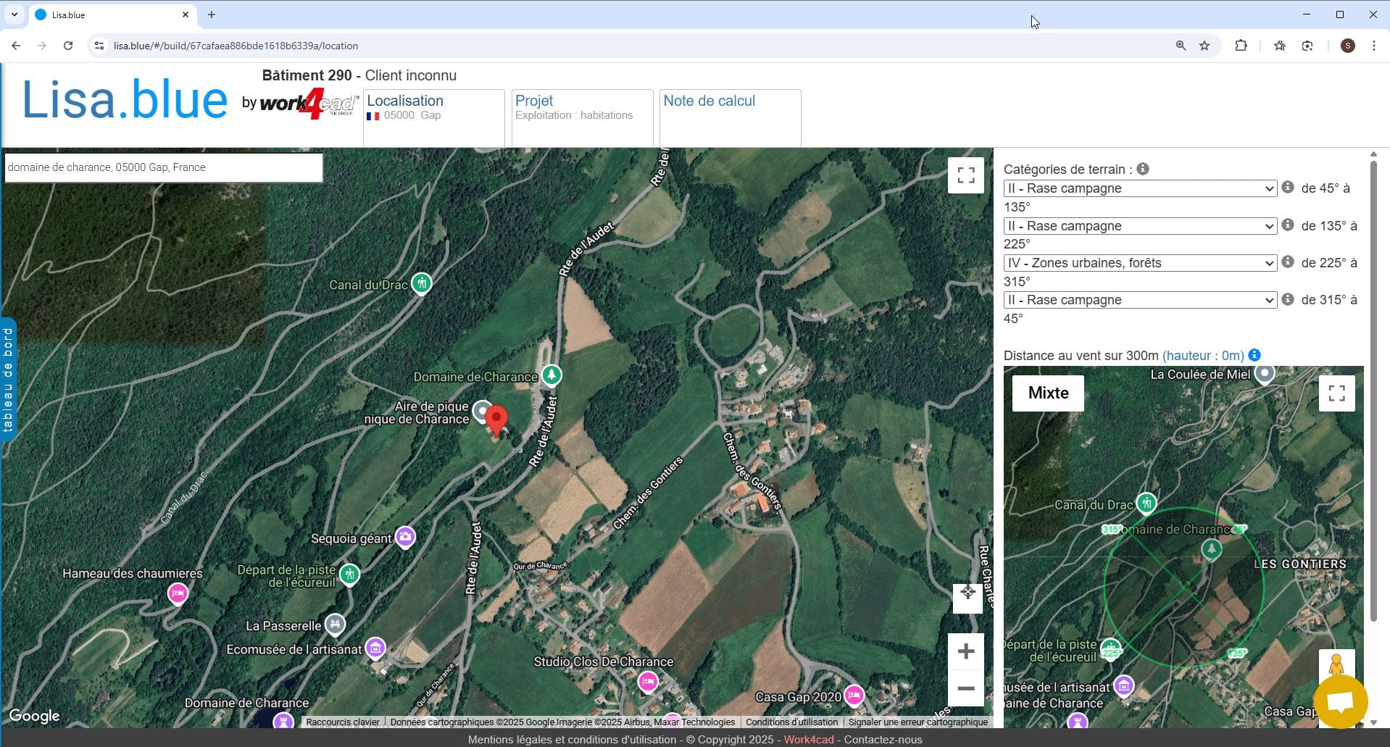Click info icon for 315° à 45° sector
Image resolution: width=1390 pixels, height=747 pixels.
pyautogui.click(x=1288, y=299)
